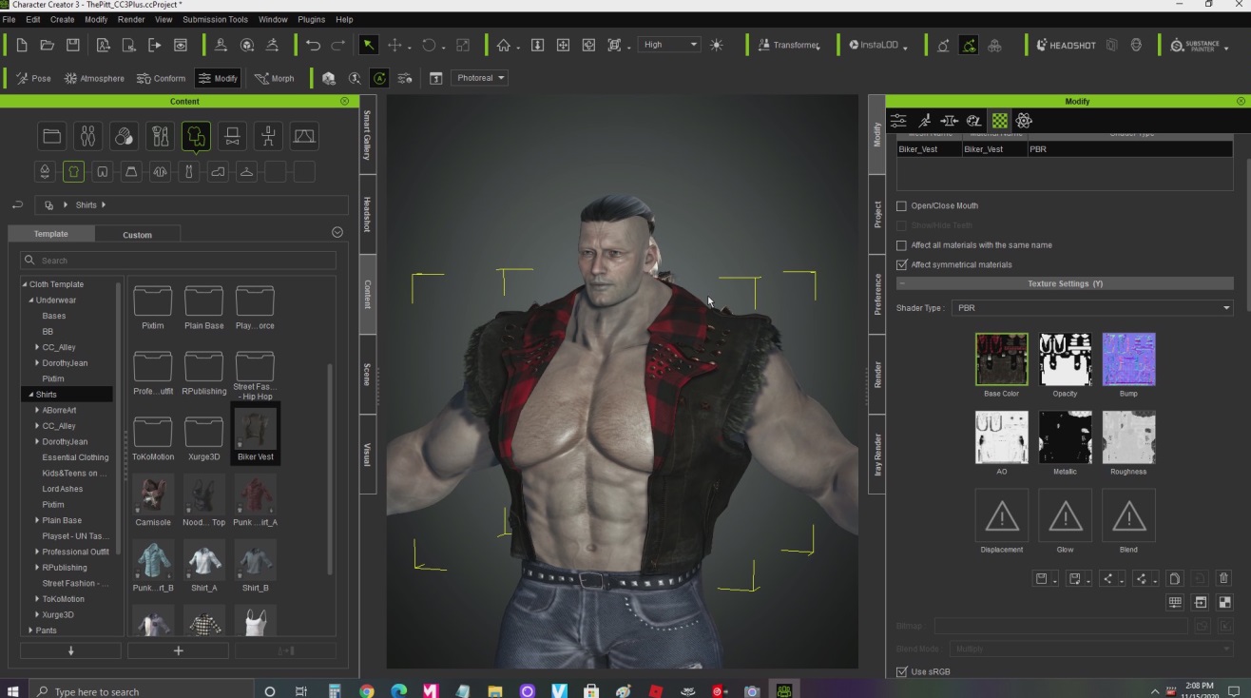Screen dimensions: 1251x698
Task: Select the Skin materials category icon
Action: 124,136
